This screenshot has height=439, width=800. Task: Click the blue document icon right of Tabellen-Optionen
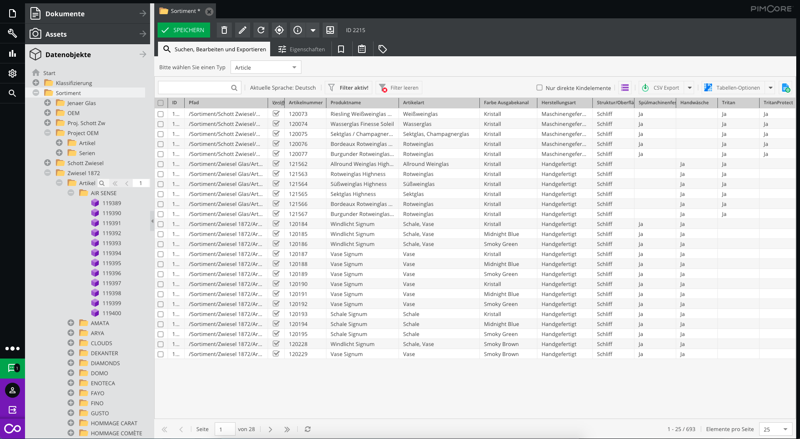(x=786, y=88)
